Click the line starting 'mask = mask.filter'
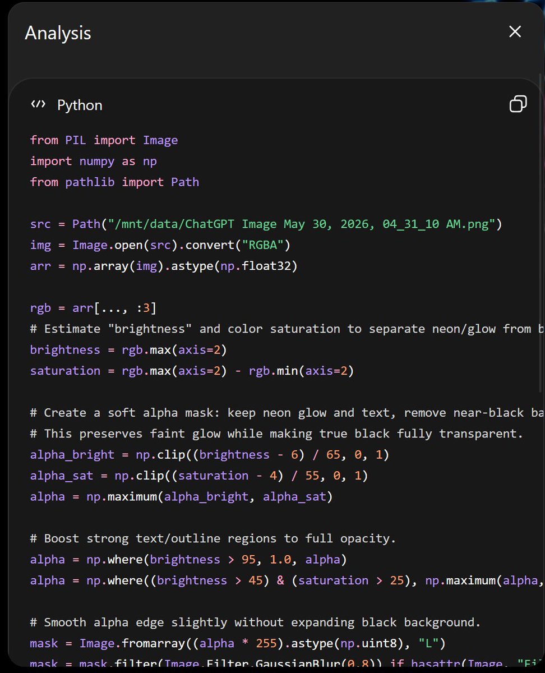 coord(287,663)
